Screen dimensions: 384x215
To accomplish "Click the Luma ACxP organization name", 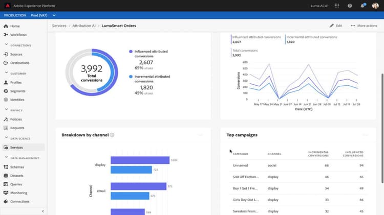I will [x=319, y=6].
